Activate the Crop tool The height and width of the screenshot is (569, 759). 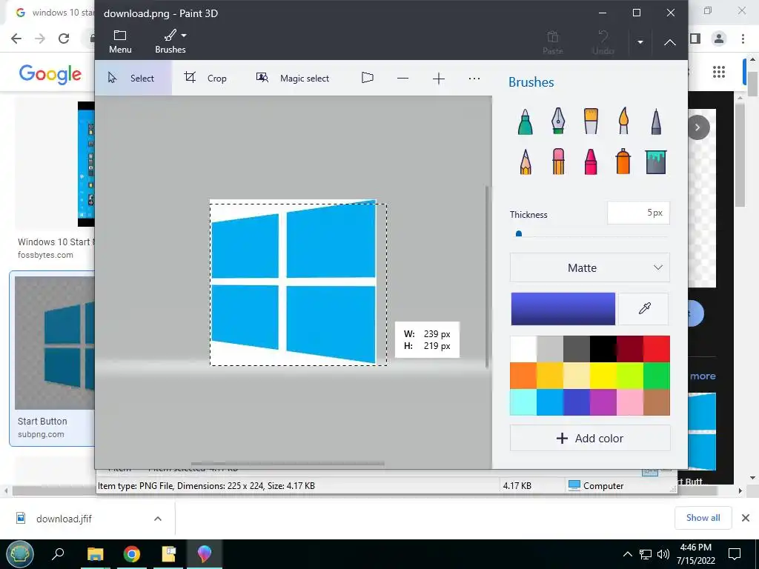coord(206,78)
